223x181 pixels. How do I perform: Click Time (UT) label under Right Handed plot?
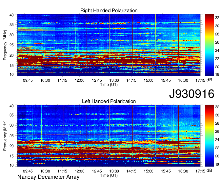109,85
